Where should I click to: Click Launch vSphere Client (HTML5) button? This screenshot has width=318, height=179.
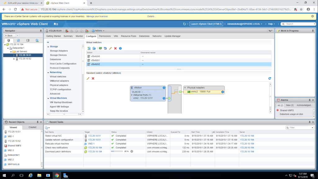click(206, 24)
